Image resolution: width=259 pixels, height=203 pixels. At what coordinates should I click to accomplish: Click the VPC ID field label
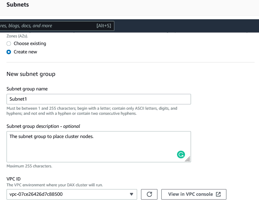click(14, 179)
